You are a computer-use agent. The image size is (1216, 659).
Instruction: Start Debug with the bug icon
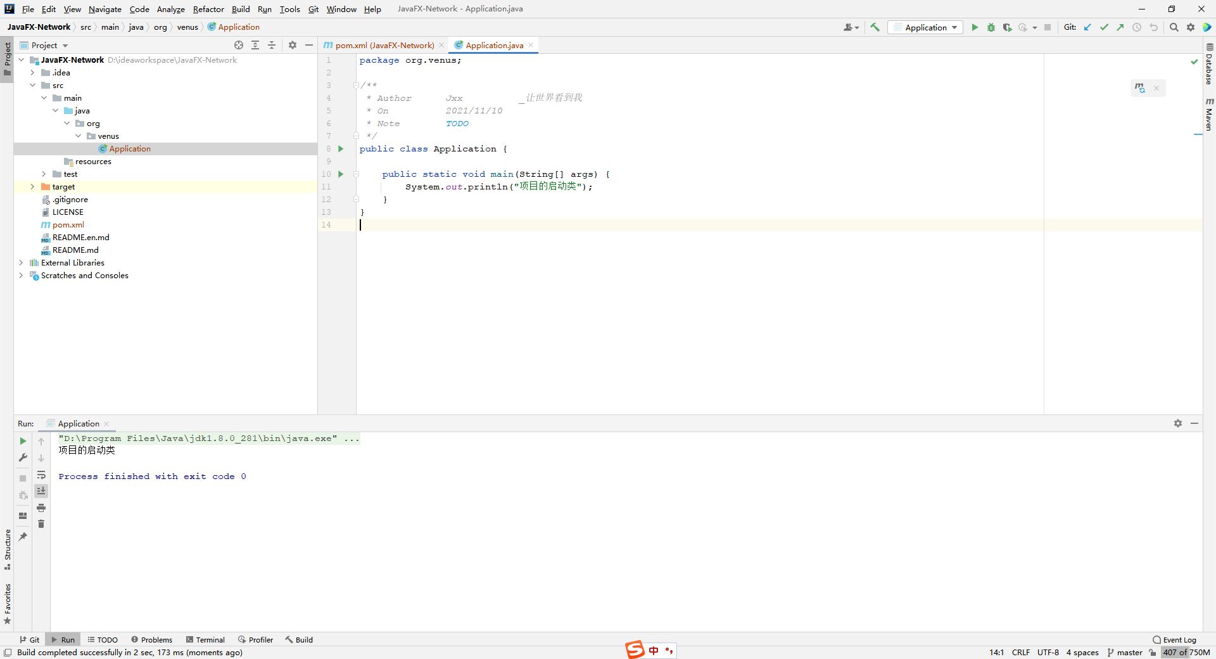tap(991, 27)
